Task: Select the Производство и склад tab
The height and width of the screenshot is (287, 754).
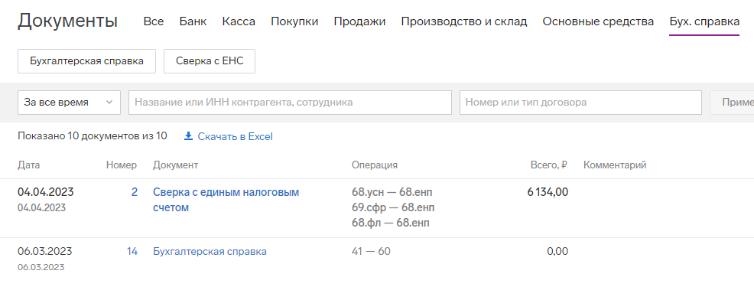Action: tap(464, 21)
